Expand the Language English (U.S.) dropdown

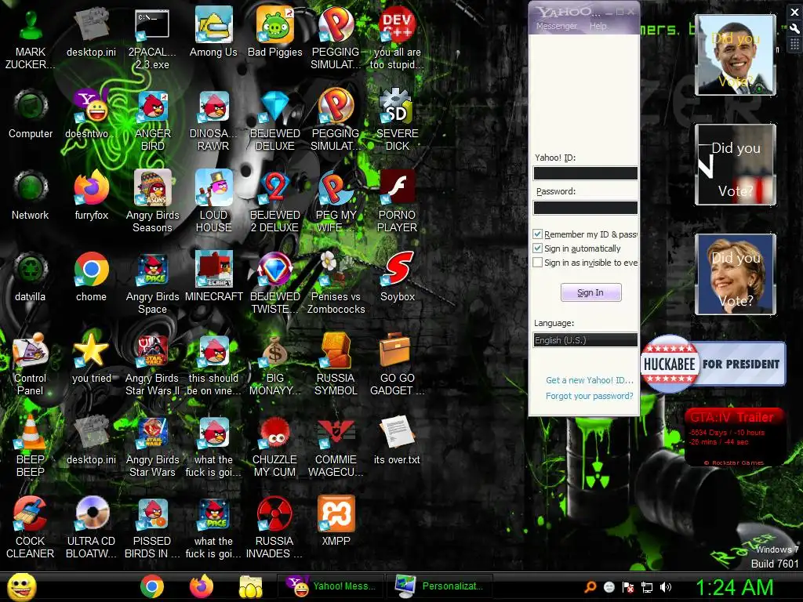coord(585,340)
